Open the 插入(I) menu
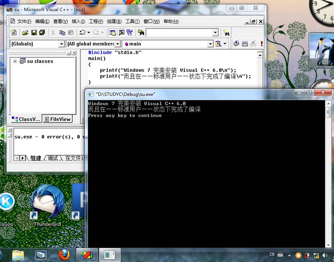This screenshot has width=334, height=262. click(79, 21)
